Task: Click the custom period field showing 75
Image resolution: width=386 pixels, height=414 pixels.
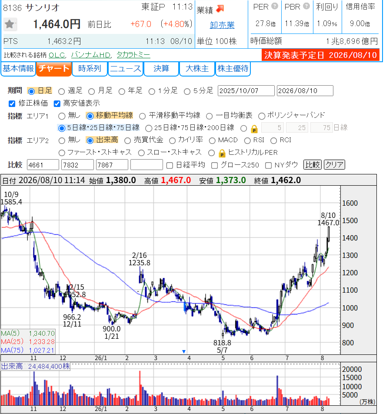Action: click(x=322, y=128)
